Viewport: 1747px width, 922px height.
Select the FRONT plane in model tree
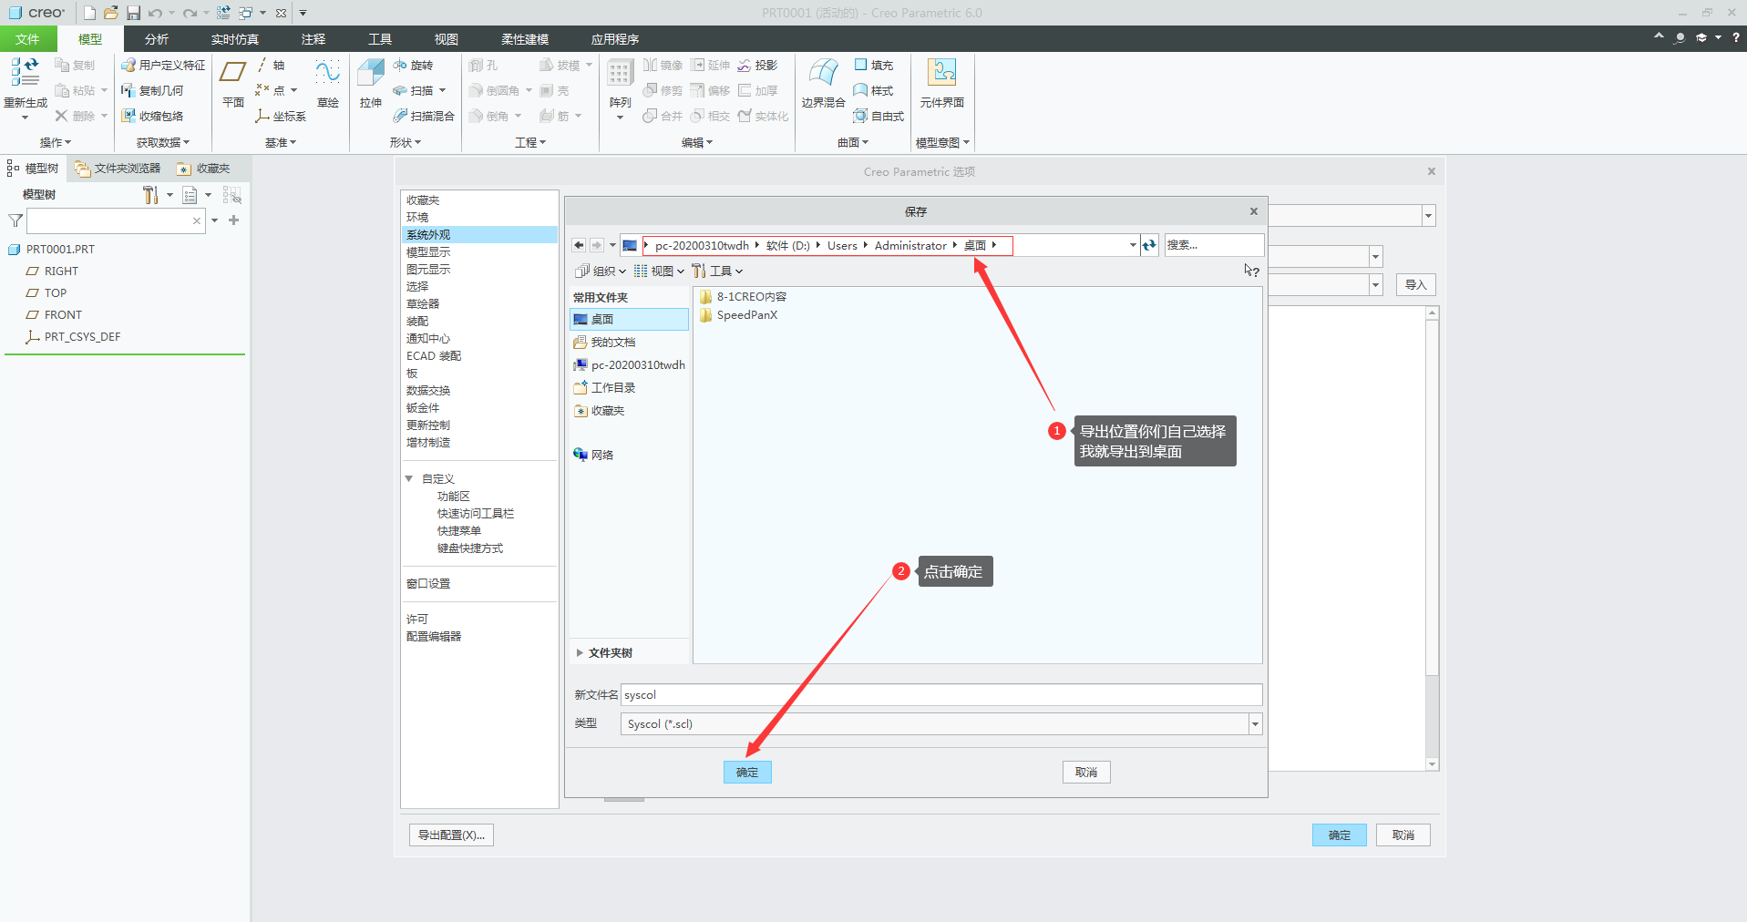55,315
